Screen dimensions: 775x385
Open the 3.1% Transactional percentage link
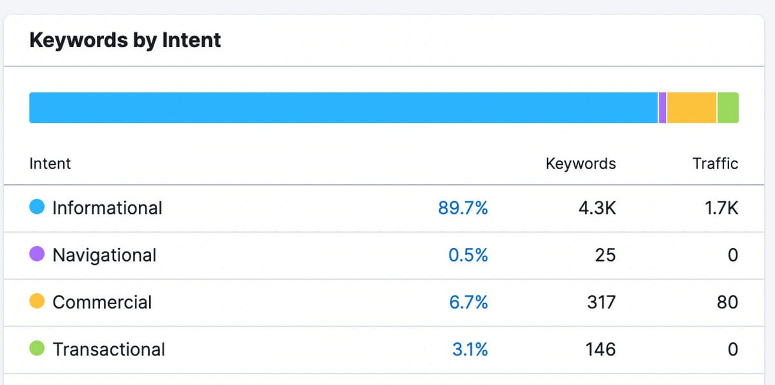(x=470, y=349)
